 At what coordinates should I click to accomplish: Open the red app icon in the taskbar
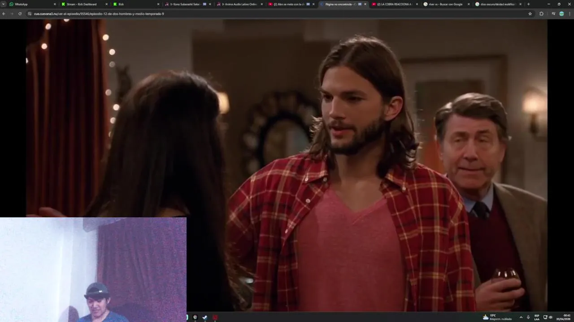[215, 318]
